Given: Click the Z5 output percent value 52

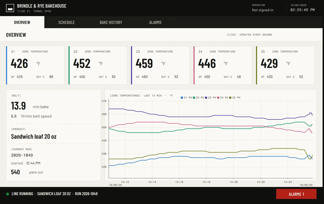Looking at the screenshot, I should point(301,77).
